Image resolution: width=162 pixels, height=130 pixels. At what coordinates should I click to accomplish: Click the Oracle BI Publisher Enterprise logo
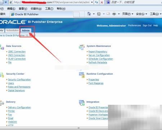tap(31, 22)
